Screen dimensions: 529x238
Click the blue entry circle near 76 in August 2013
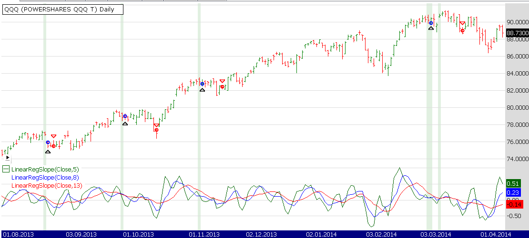[x=48, y=142]
